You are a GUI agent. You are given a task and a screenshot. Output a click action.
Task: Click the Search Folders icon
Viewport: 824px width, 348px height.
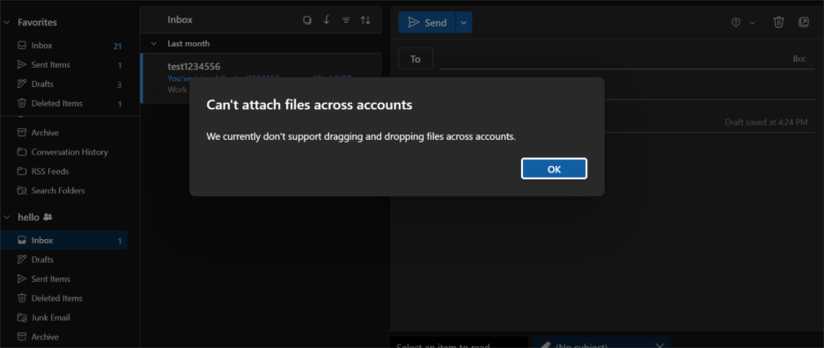21,191
